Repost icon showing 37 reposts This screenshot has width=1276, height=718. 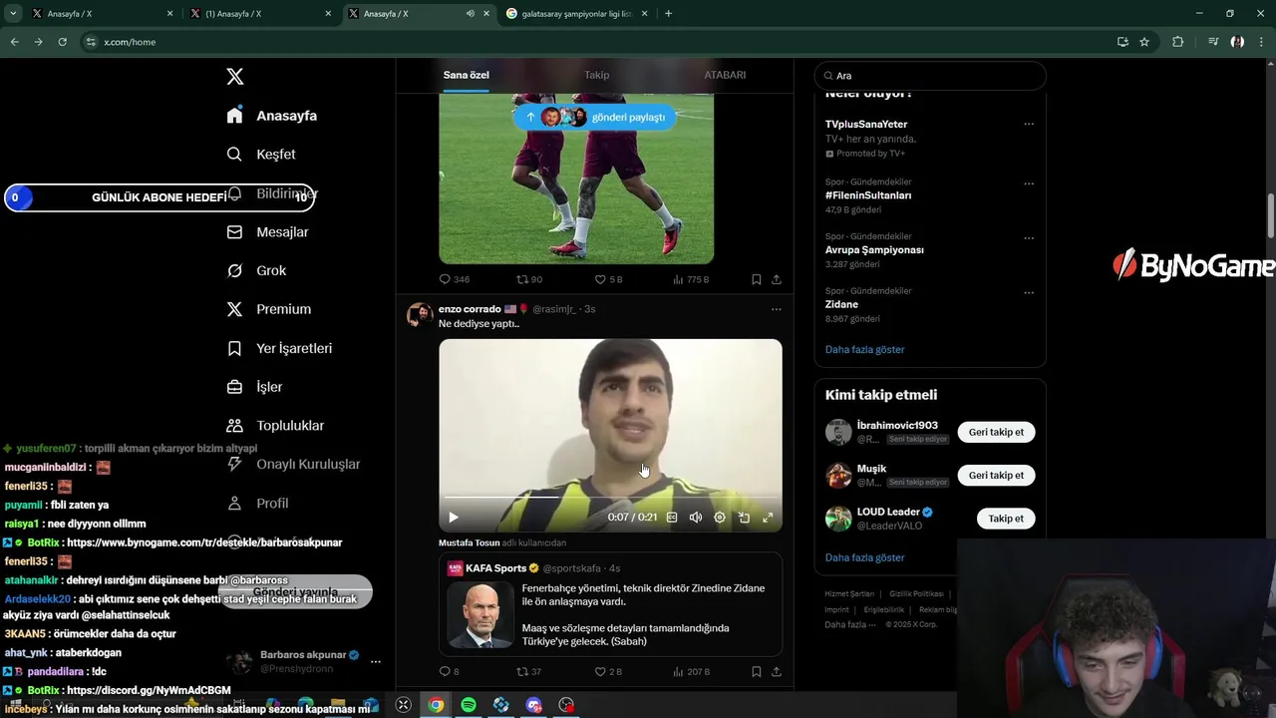point(522,672)
